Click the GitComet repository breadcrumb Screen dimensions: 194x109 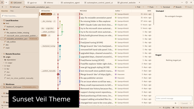[x=15, y=7]
